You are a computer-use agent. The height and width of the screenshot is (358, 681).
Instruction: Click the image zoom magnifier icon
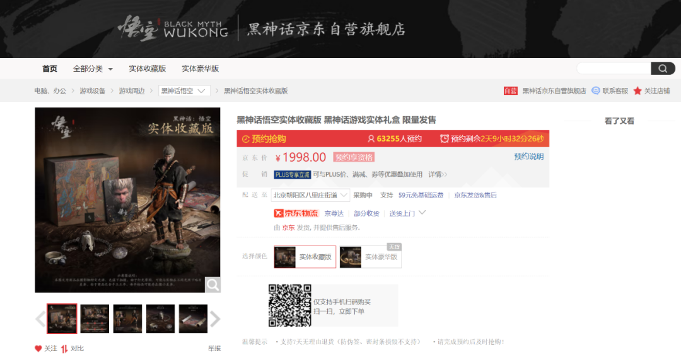pyautogui.click(x=213, y=285)
